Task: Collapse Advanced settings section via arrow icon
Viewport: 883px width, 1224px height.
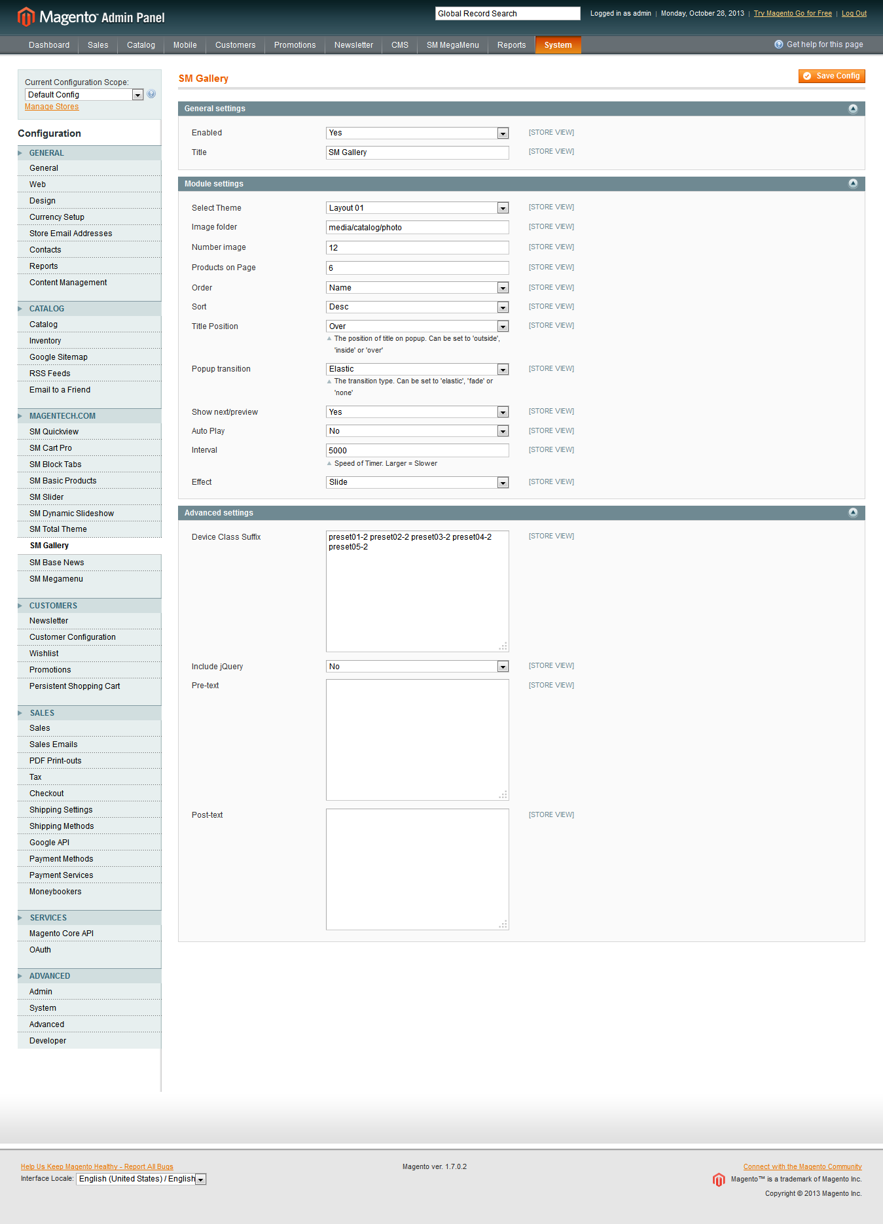Action: pos(853,513)
